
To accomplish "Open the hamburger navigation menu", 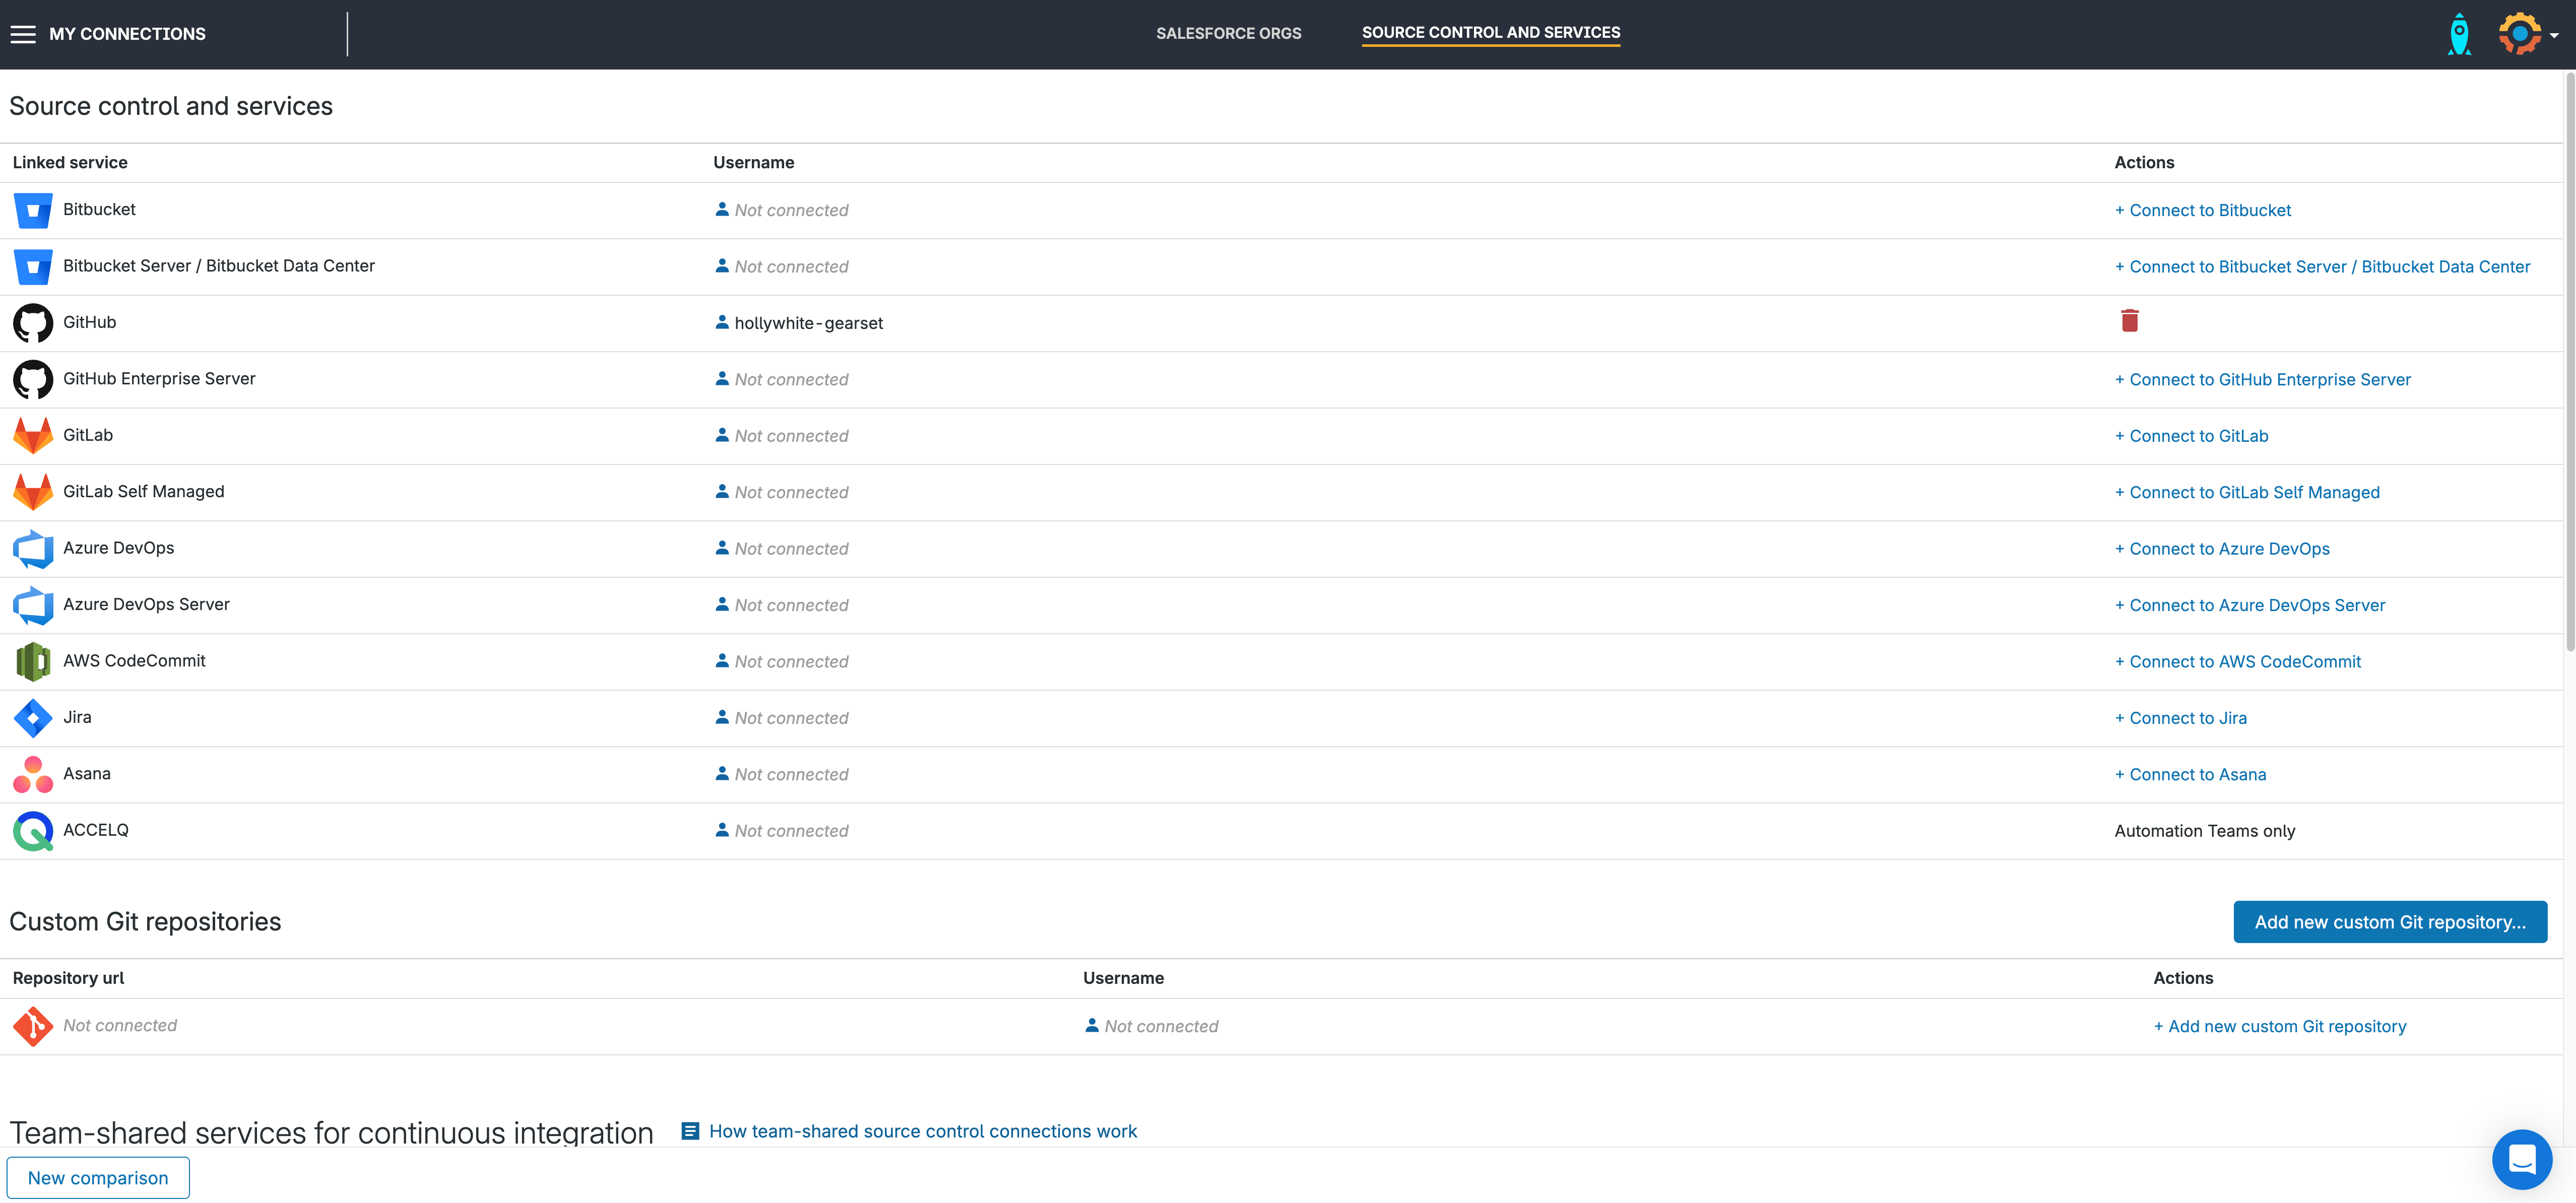I will pos(23,34).
